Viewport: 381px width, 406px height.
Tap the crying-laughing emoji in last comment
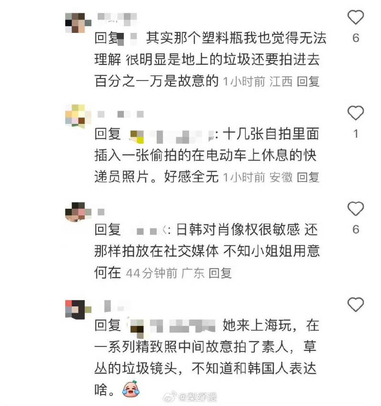(x=131, y=388)
